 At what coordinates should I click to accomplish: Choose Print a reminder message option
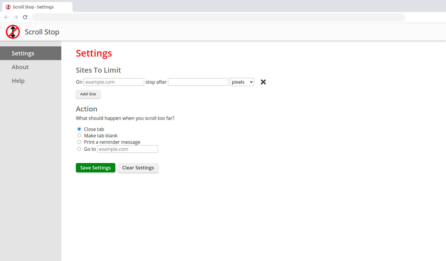click(79, 142)
